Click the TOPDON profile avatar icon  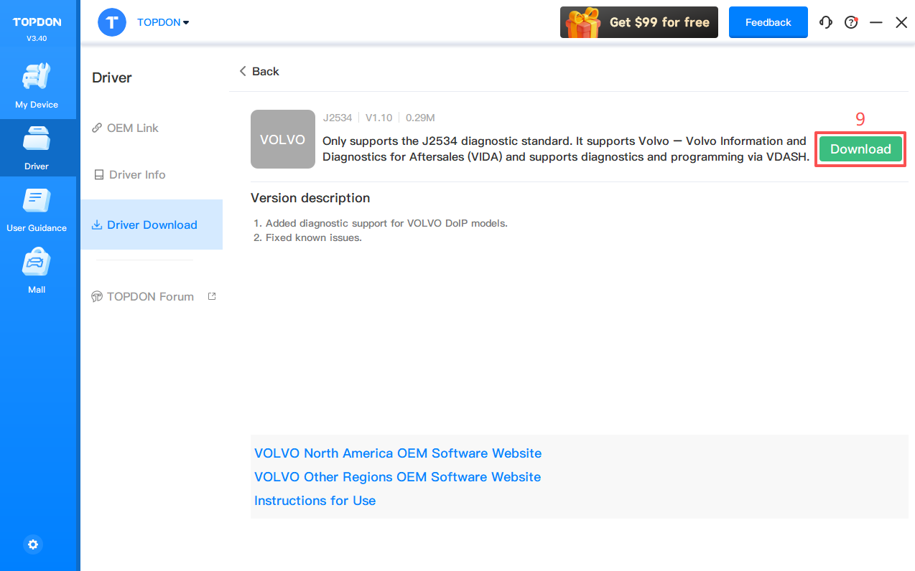click(x=112, y=22)
